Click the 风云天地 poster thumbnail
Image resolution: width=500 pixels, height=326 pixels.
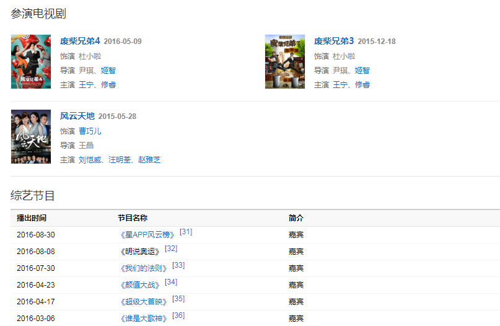(30, 136)
